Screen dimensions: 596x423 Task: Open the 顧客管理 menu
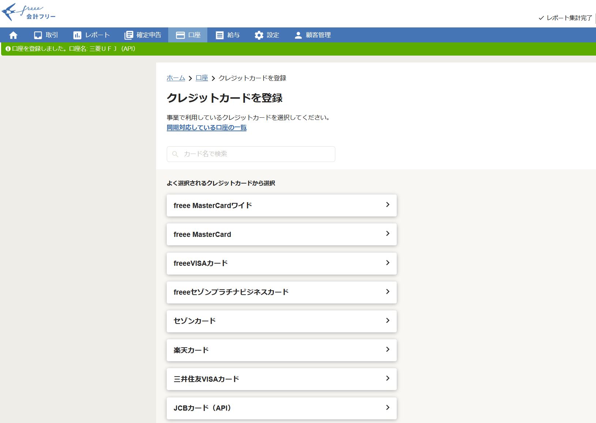pyautogui.click(x=313, y=35)
